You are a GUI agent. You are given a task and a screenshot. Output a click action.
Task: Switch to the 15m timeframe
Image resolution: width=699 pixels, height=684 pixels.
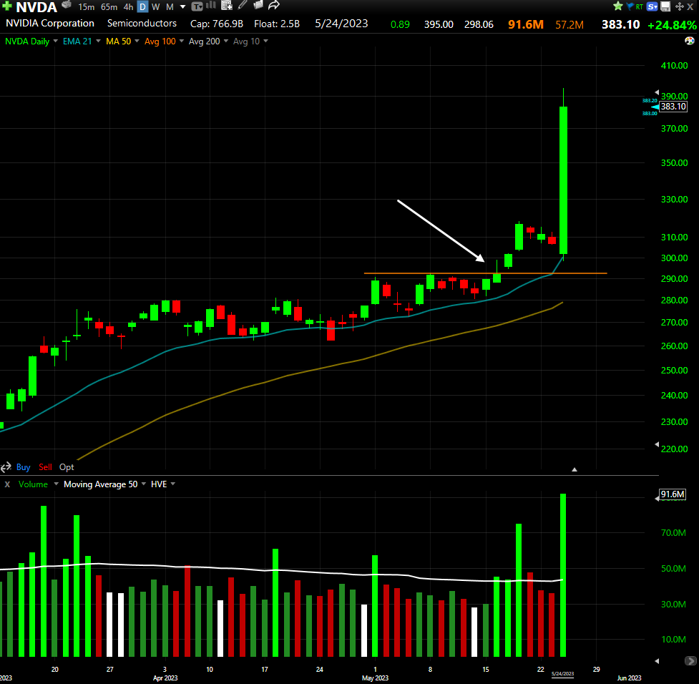tap(86, 6)
